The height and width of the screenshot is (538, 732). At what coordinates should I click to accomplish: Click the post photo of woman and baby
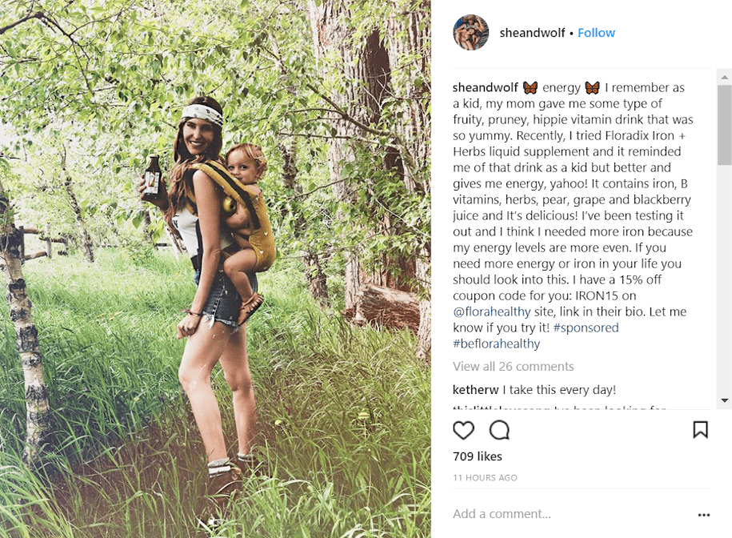215,269
